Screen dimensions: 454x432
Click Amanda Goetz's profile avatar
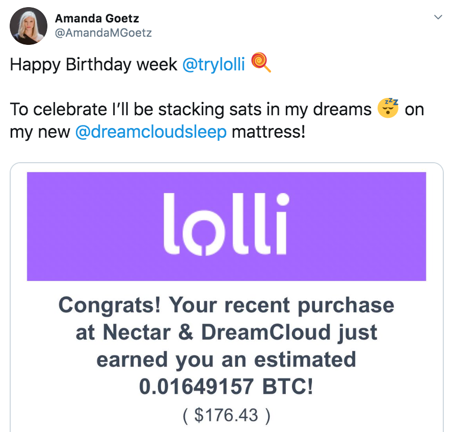[x=29, y=26]
